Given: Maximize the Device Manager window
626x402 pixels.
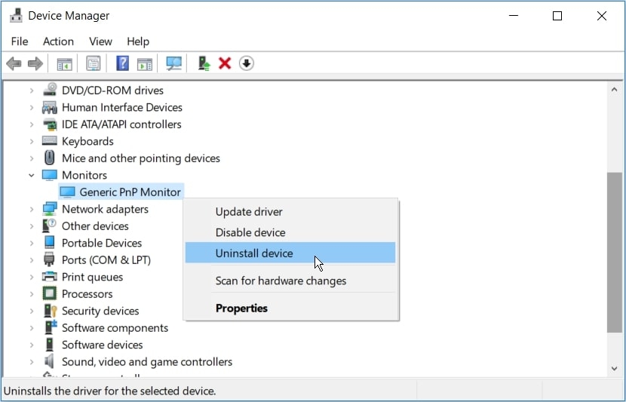Looking at the screenshot, I should pyautogui.click(x=557, y=16).
